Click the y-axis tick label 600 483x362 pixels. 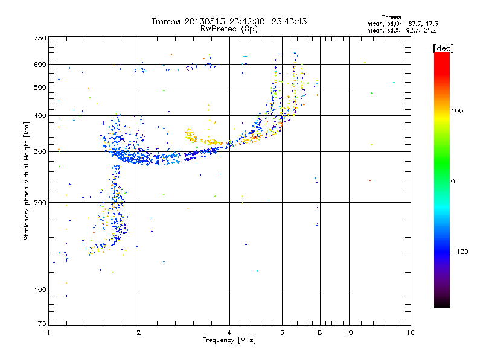pos(40,65)
